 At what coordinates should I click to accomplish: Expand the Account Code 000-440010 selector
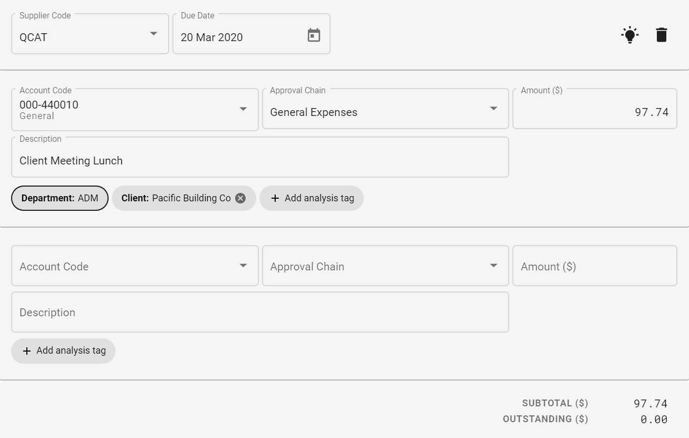[243, 109]
